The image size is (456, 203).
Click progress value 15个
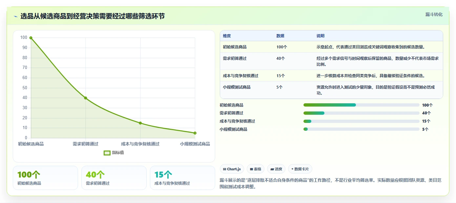pyautogui.click(x=426, y=121)
